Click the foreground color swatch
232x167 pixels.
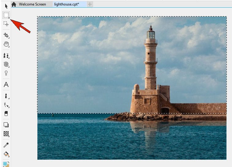click(x=5, y=164)
